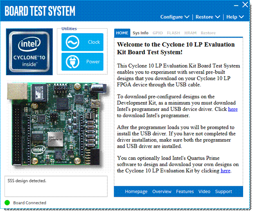Open the FLASH tab
Viewport: 255px width, 214px height.
(x=174, y=33)
